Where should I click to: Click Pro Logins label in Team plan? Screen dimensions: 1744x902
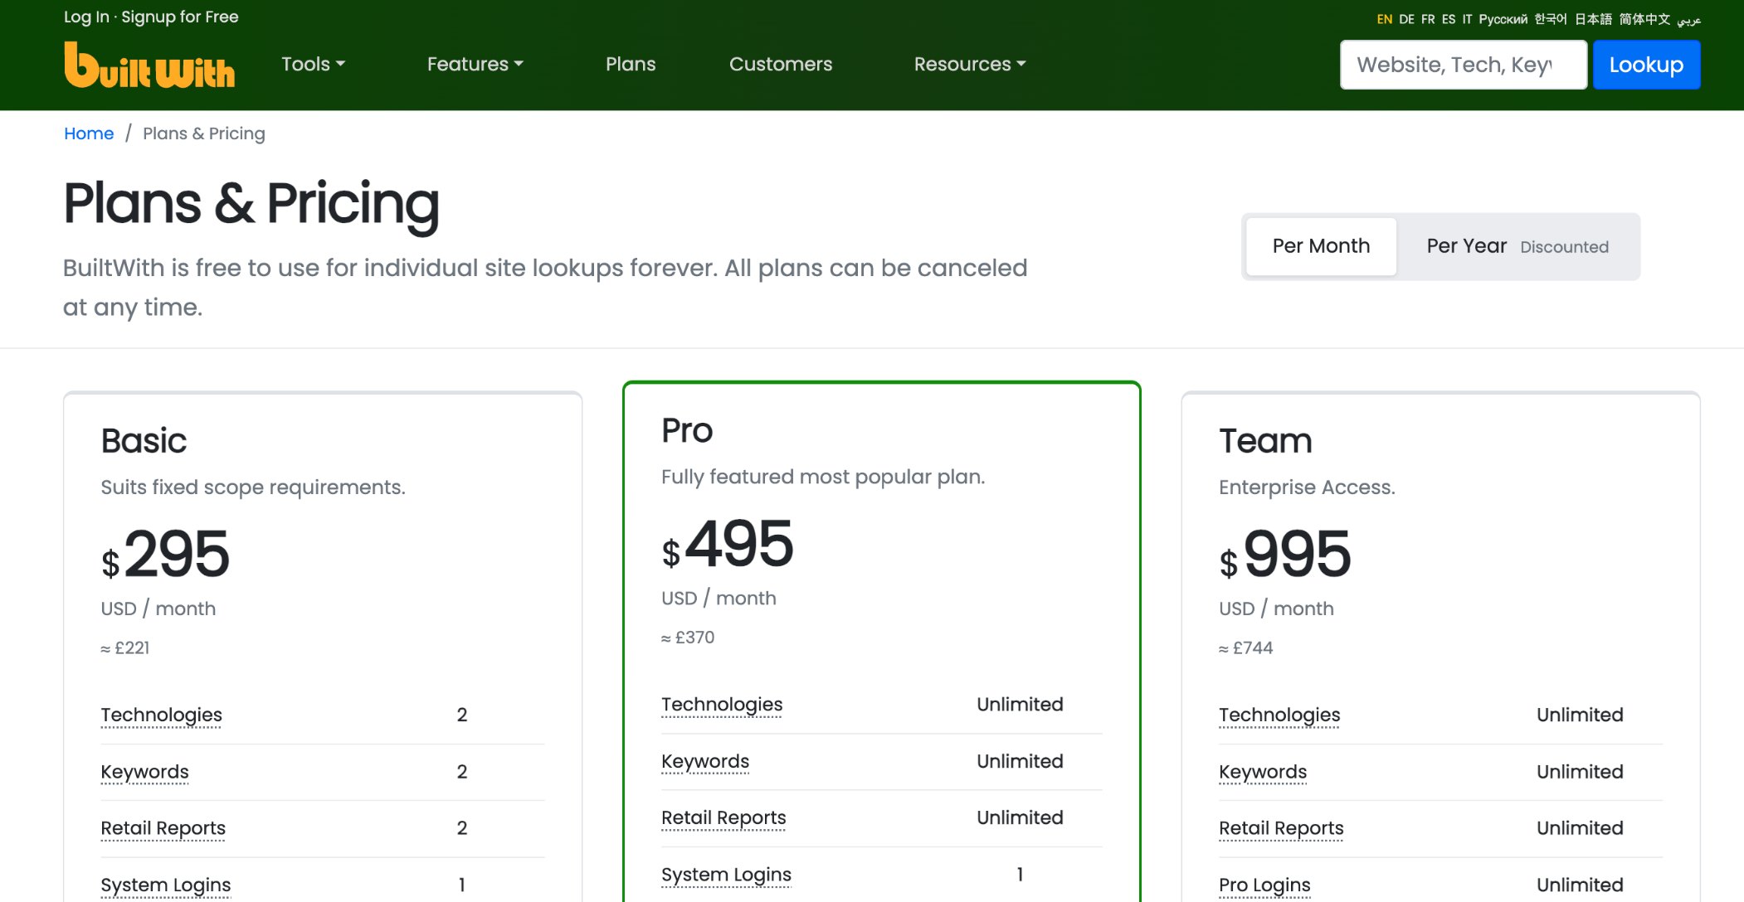pos(1264,885)
